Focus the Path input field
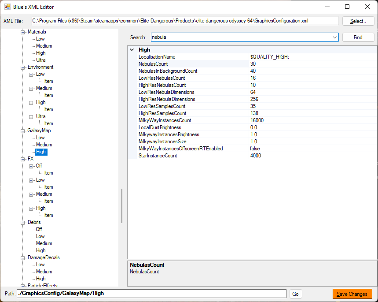 click(151, 293)
